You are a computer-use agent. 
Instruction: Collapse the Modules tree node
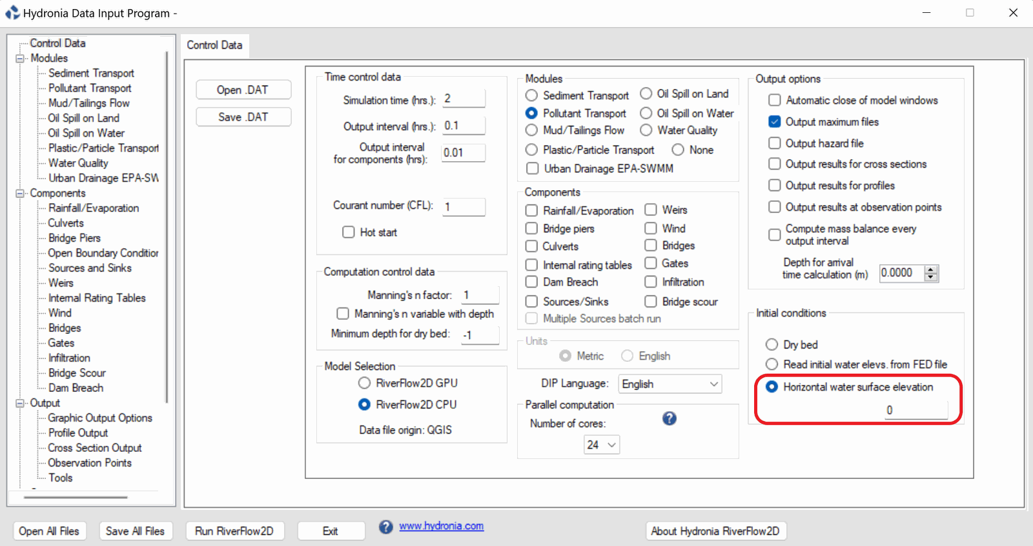click(20, 58)
